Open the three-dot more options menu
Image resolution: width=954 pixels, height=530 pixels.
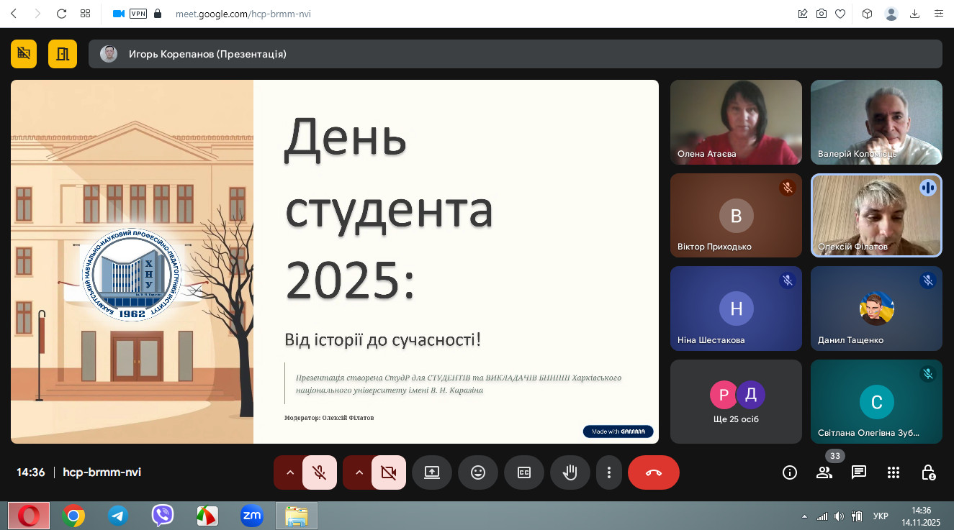click(x=609, y=472)
